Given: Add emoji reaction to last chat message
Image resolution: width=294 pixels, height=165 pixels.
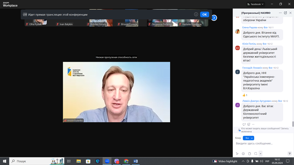Looking at the screenshot, I should 249,124.
